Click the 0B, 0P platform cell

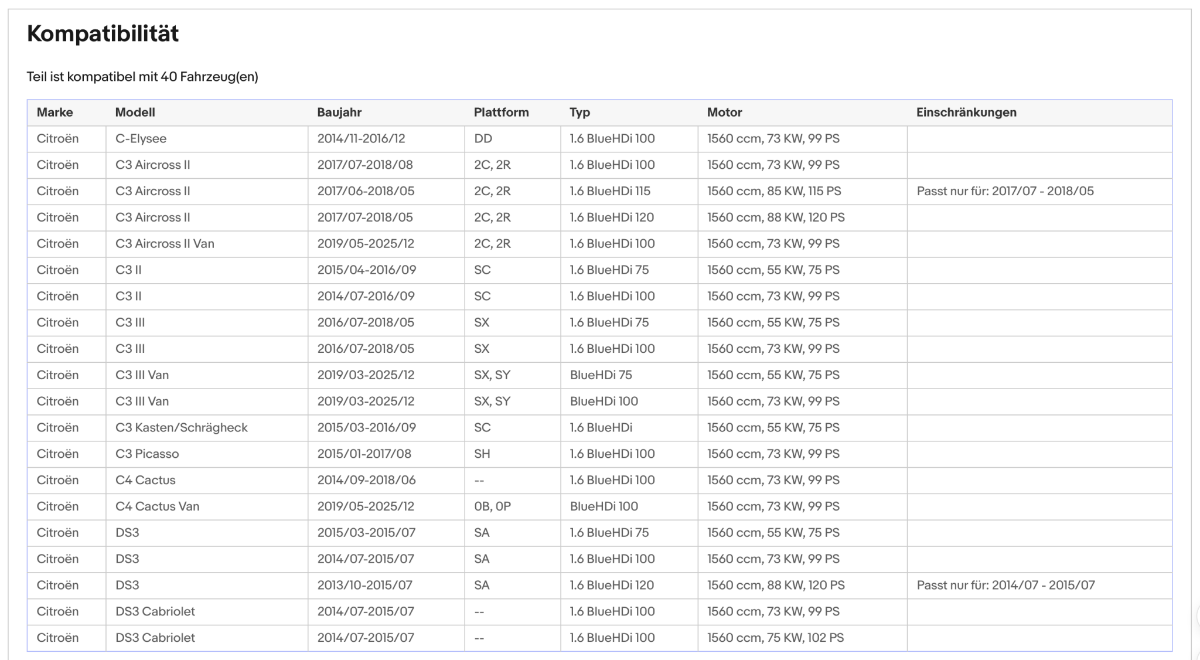pos(512,506)
